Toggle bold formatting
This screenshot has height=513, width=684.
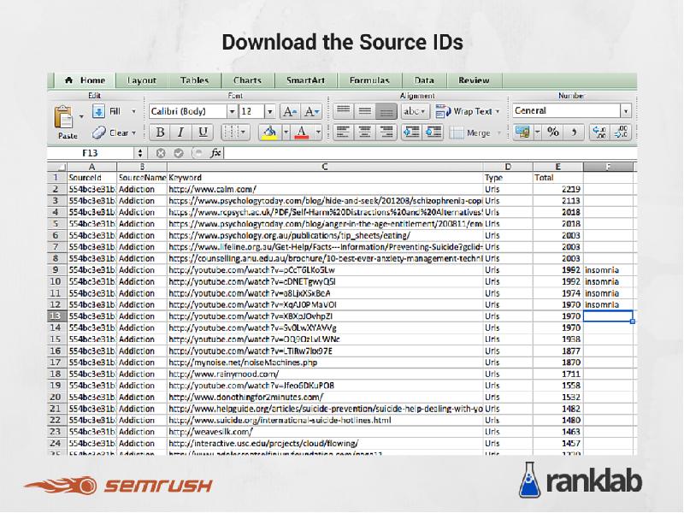point(159,133)
